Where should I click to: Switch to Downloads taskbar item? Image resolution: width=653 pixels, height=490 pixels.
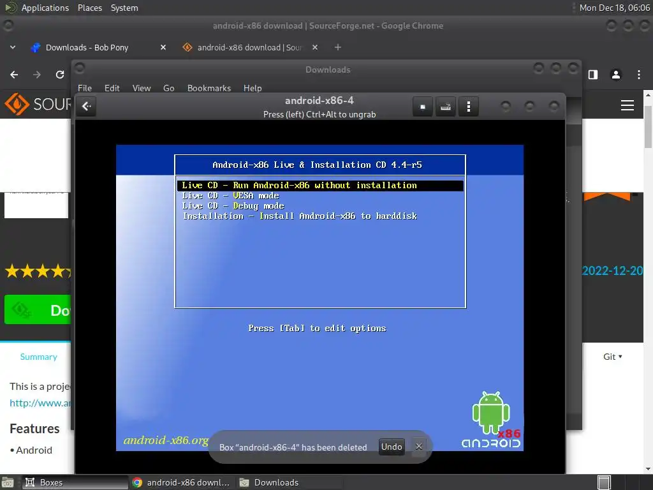click(x=290, y=482)
